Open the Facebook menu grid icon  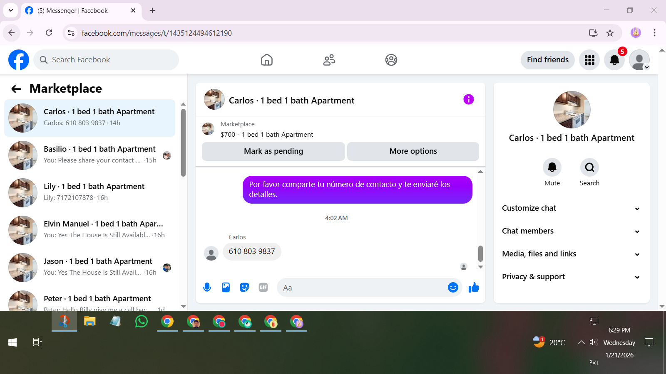(589, 60)
